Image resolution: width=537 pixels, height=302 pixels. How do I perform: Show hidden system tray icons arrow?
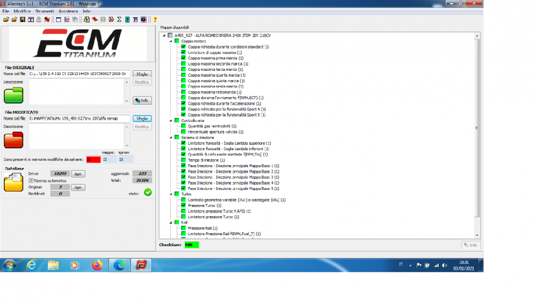[x=410, y=265]
